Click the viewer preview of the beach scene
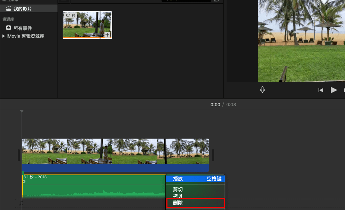 [301, 41]
